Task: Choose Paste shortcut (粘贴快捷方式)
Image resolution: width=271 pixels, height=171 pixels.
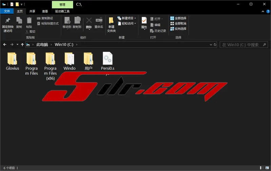Action: tap(48, 23)
